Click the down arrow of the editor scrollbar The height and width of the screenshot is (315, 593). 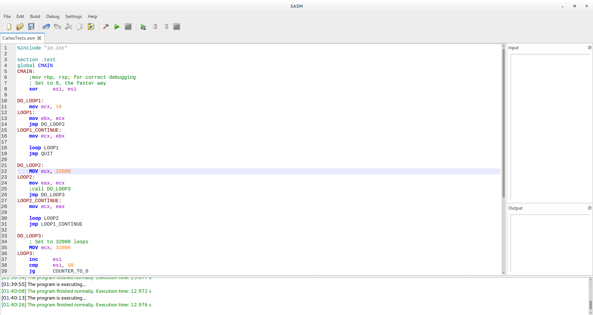click(x=503, y=273)
